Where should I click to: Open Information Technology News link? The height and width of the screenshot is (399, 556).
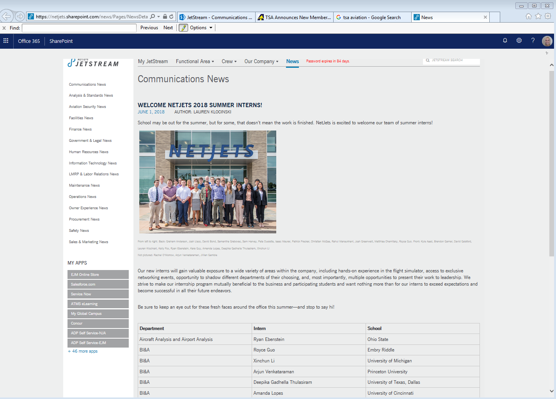tap(93, 163)
